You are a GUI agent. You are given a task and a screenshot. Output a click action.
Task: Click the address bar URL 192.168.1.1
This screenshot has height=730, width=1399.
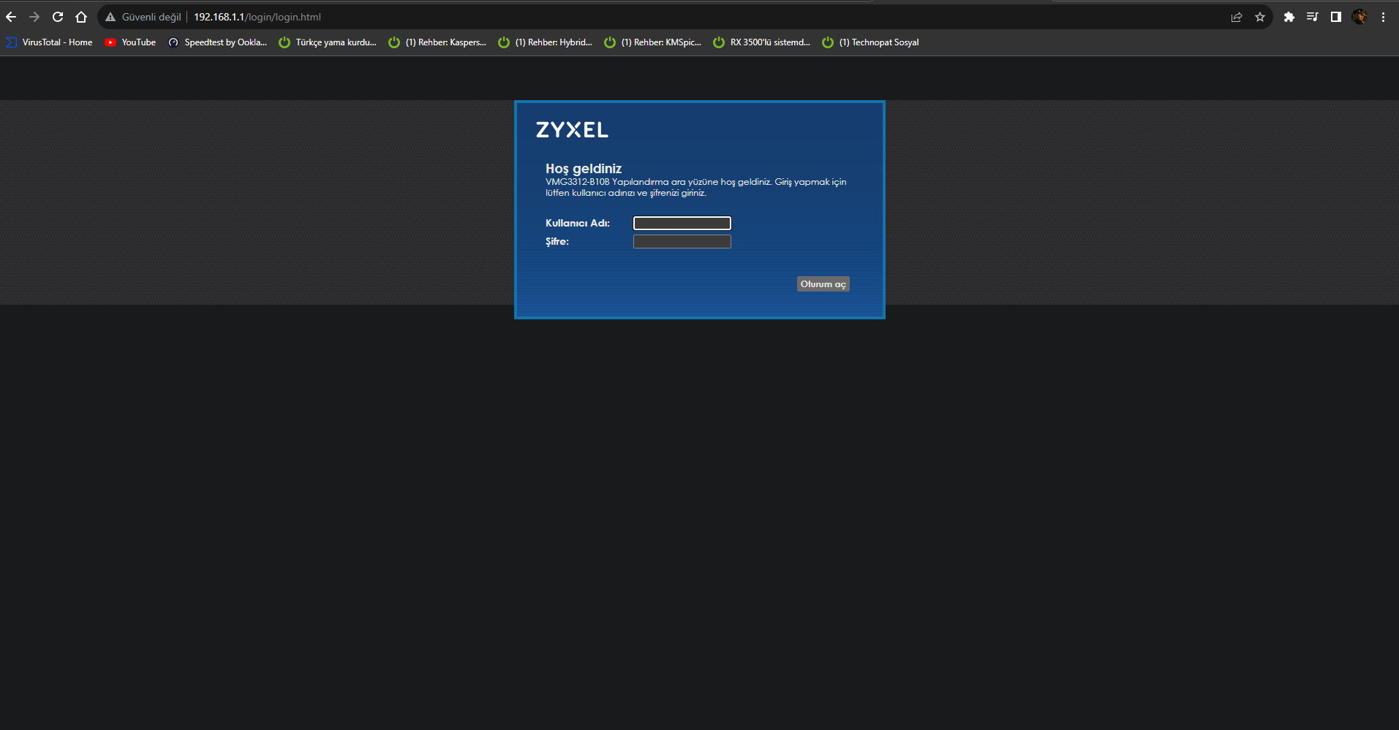[257, 17]
